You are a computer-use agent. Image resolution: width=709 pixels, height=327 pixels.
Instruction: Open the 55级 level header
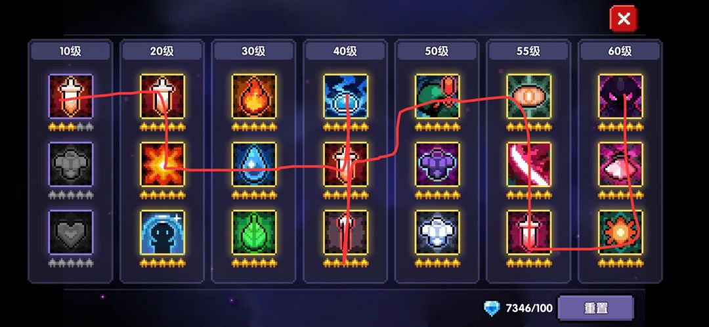click(x=528, y=52)
